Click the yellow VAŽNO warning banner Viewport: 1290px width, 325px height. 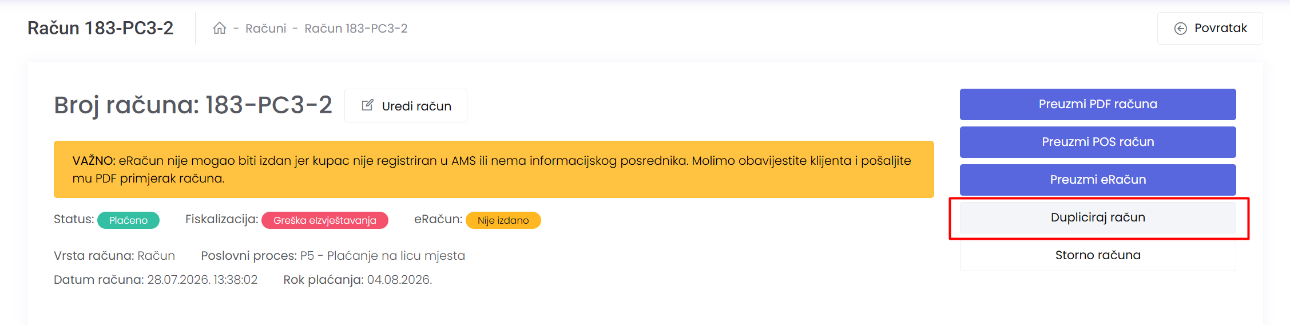pos(494,169)
